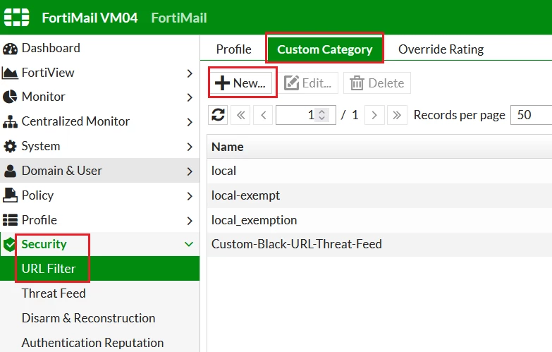The height and width of the screenshot is (352, 552).
Task: Switch to the Override Rating tab
Action: 441,49
